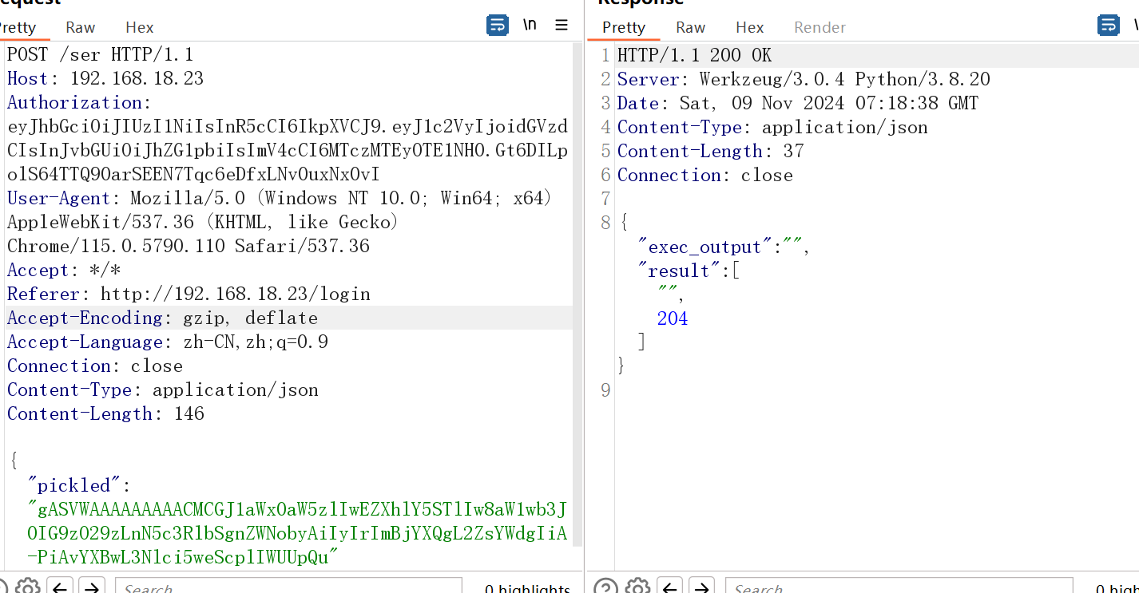This screenshot has width=1139, height=593.
Task: Open the Render tab in the Response panel
Action: pos(820,27)
